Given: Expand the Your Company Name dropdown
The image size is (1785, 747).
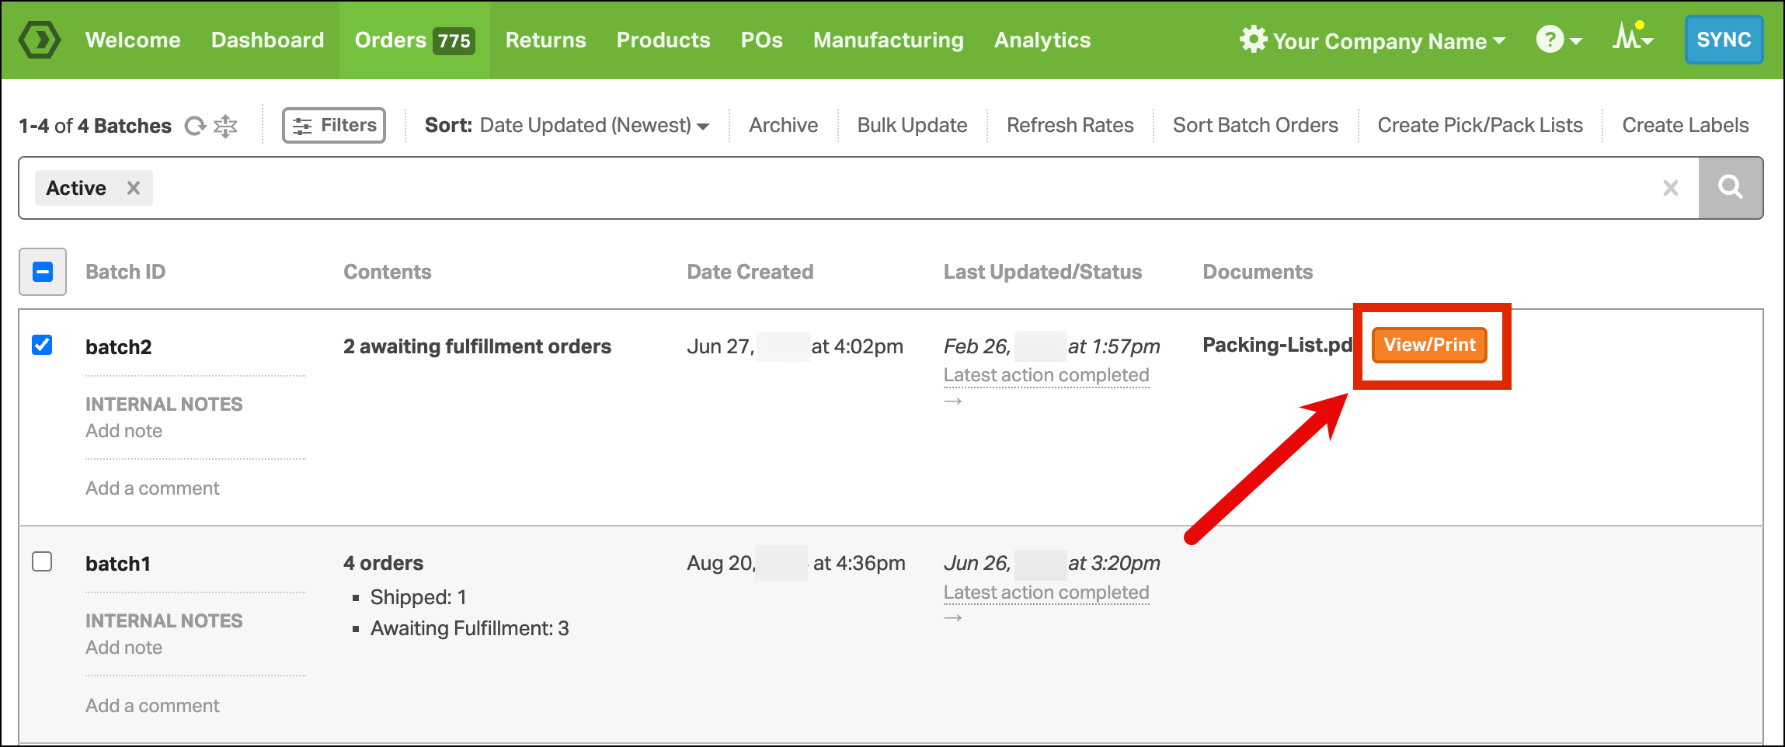Looking at the screenshot, I should point(1389,40).
